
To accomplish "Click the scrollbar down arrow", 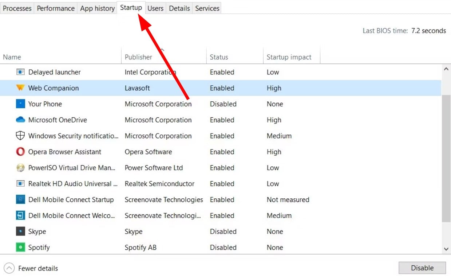I will pyautogui.click(x=446, y=249).
